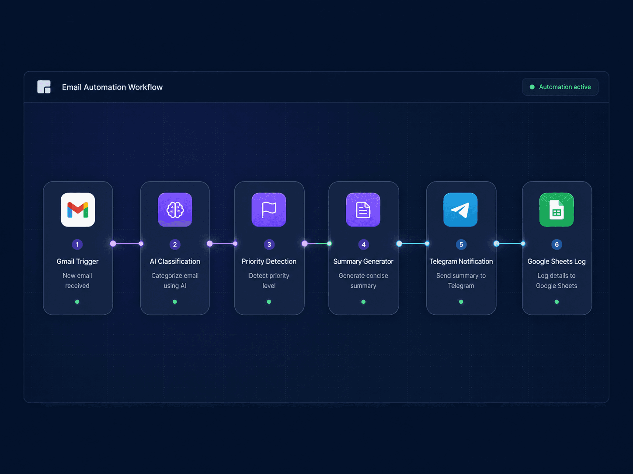Click Gmail Trigger's output connector port
Viewport: 633px width, 474px height.
[113, 244]
